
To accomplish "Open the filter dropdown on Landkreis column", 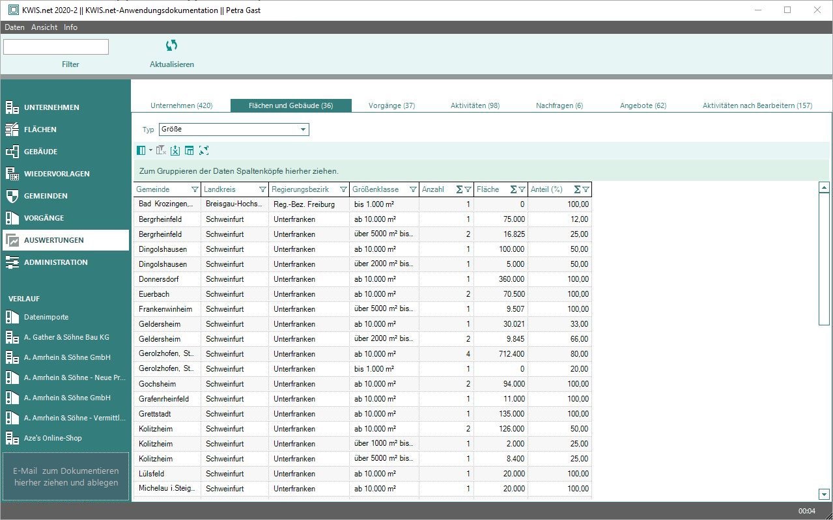I will (x=262, y=189).
